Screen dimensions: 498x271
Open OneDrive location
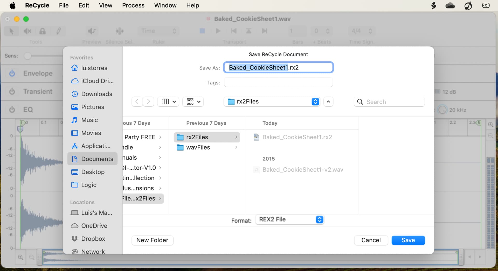tap(92, 226)
